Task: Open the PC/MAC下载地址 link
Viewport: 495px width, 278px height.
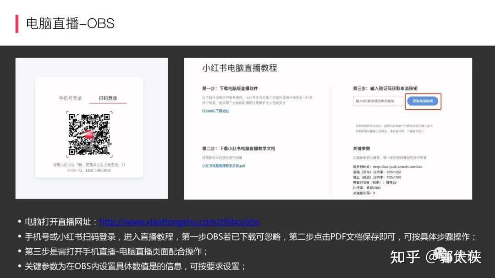Action: (x=215, y=111)
